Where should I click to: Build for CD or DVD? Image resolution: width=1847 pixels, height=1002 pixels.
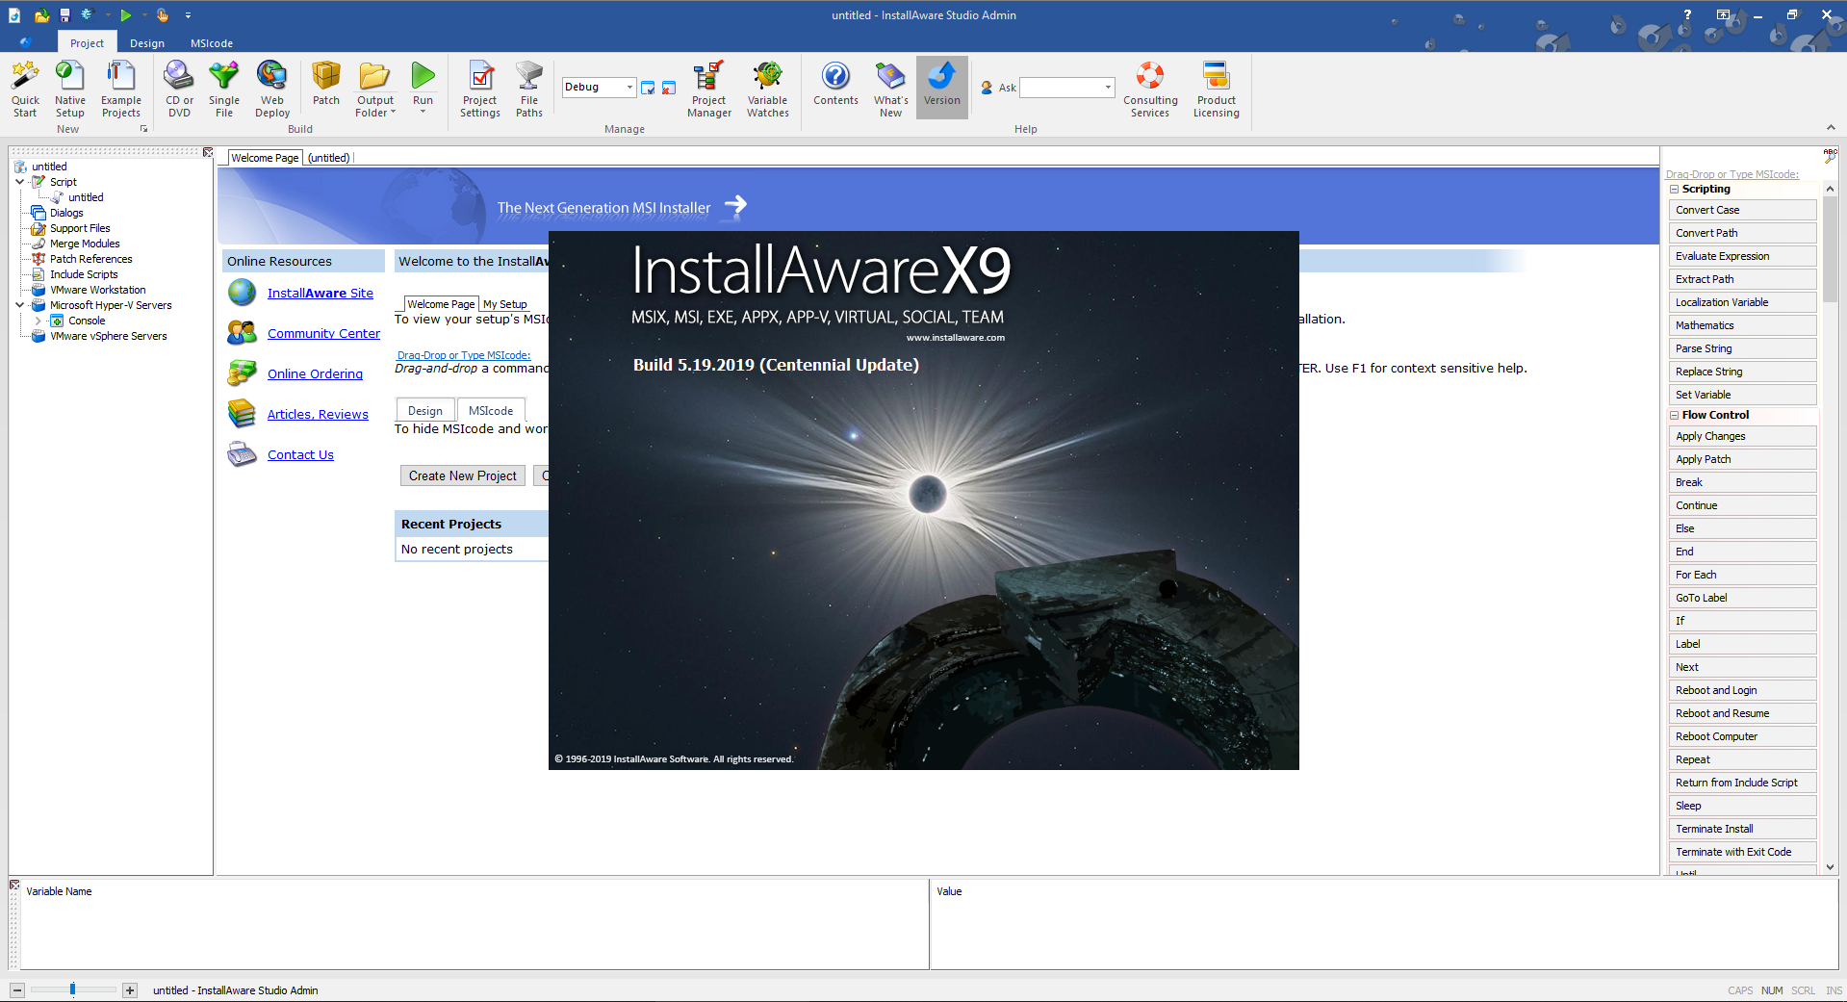179,89
